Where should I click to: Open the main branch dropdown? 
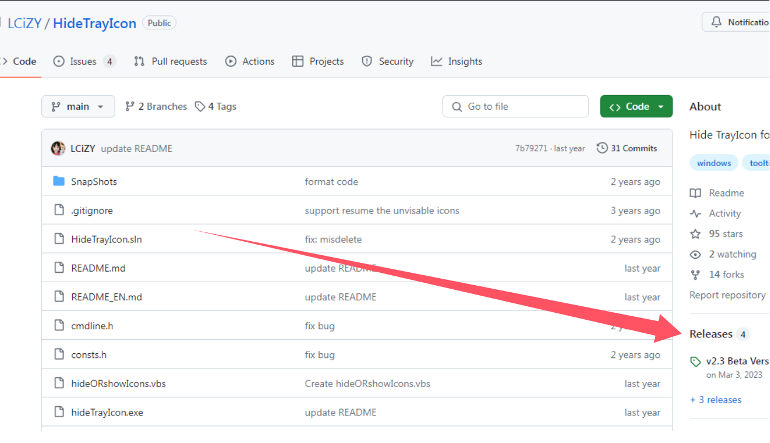coord(78,106)
